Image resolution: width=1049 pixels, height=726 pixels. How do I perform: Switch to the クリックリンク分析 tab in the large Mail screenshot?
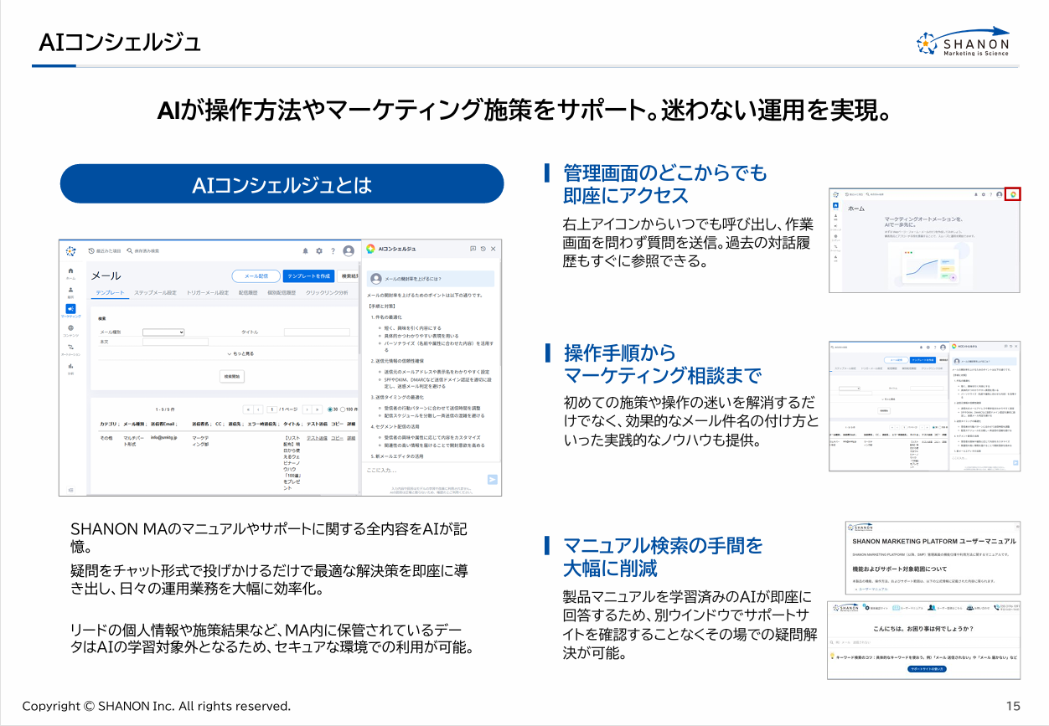pyautogui.click(x=327, y=292)
